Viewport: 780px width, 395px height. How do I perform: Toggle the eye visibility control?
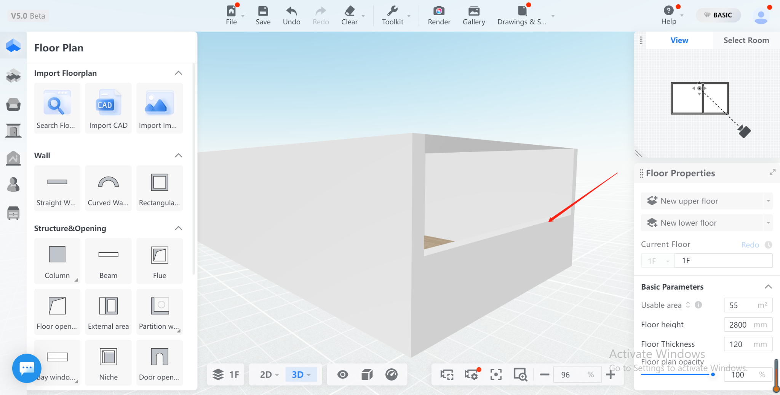[343, 375]
